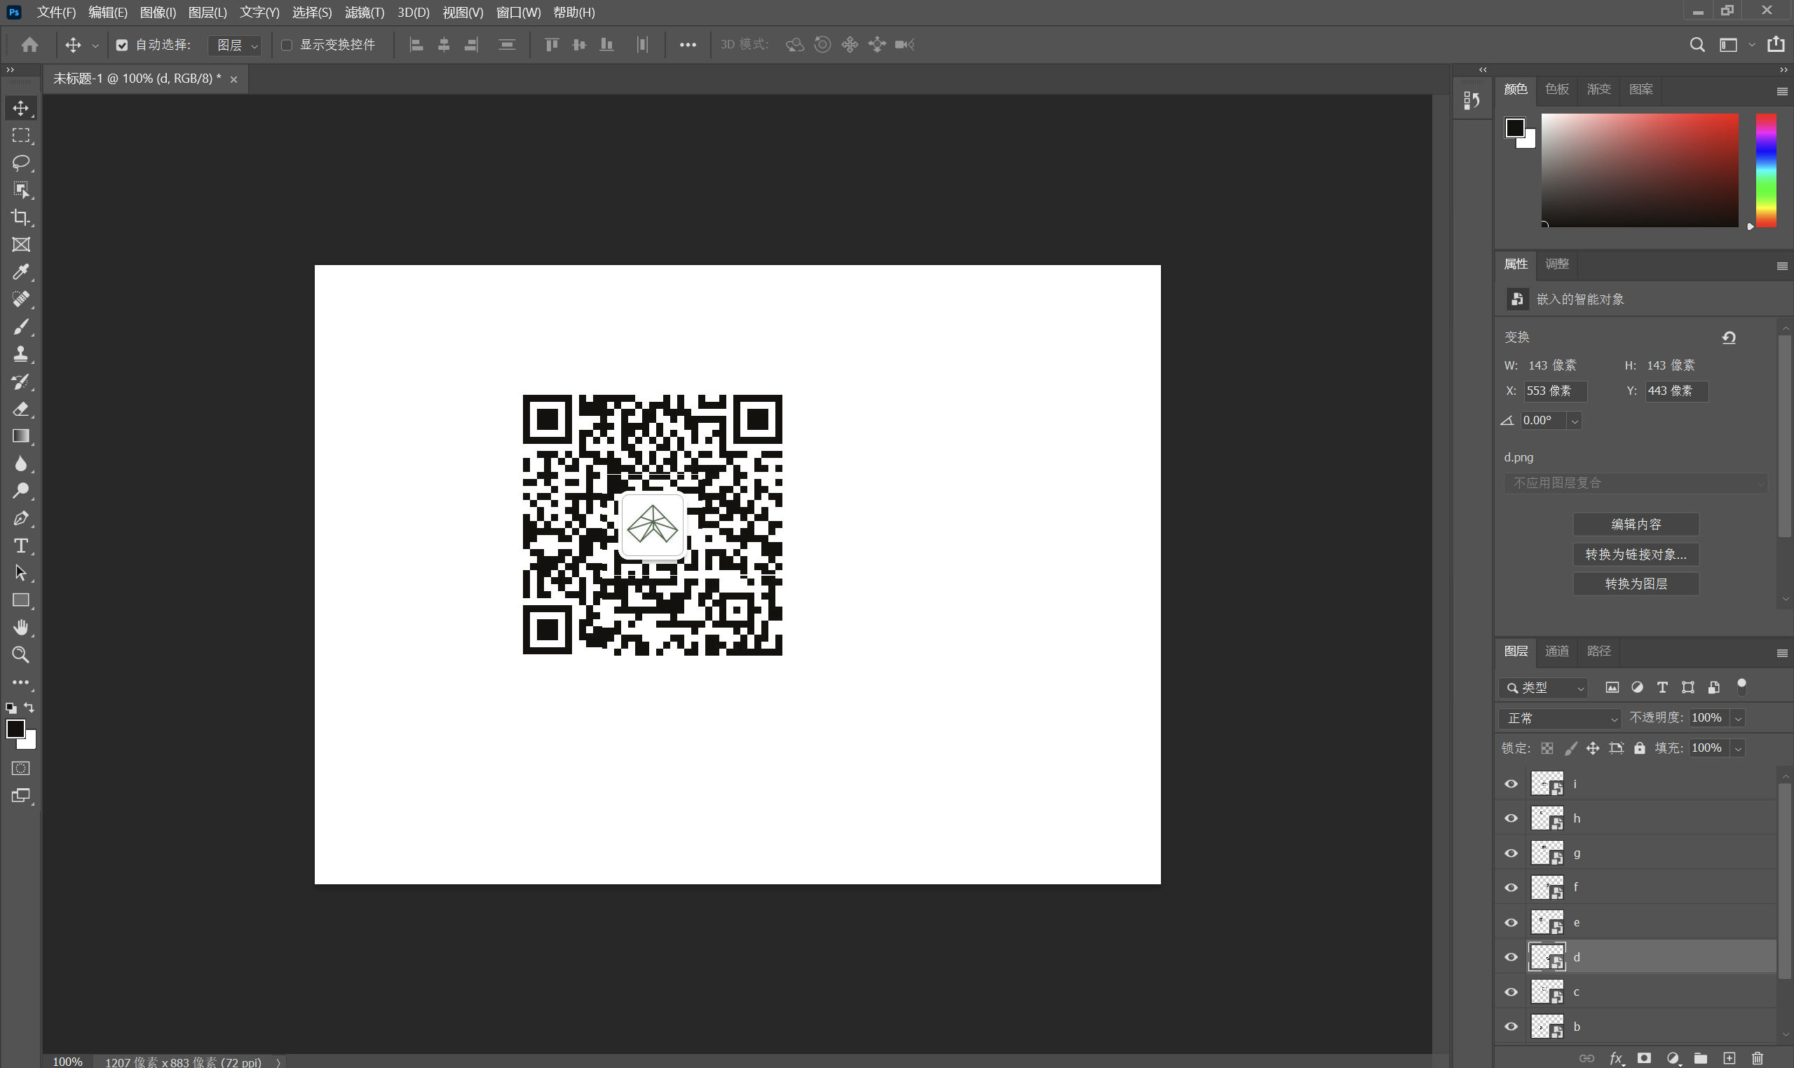Select the Dodge tool
The height and width of the screenshot is (1068, 1794).
pos(21,491)
